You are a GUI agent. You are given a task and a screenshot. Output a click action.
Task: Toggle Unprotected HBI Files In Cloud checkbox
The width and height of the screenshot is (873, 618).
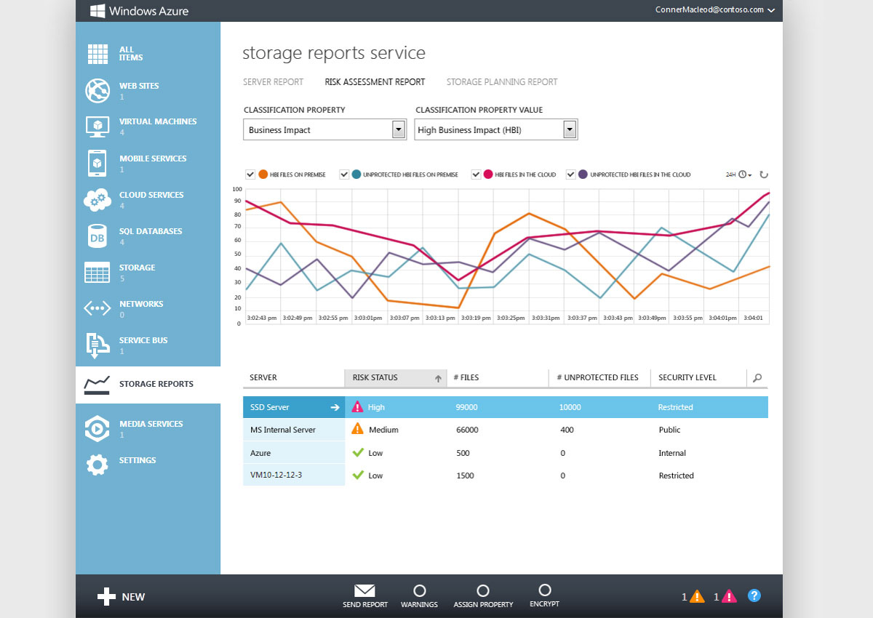coord(571,174)
